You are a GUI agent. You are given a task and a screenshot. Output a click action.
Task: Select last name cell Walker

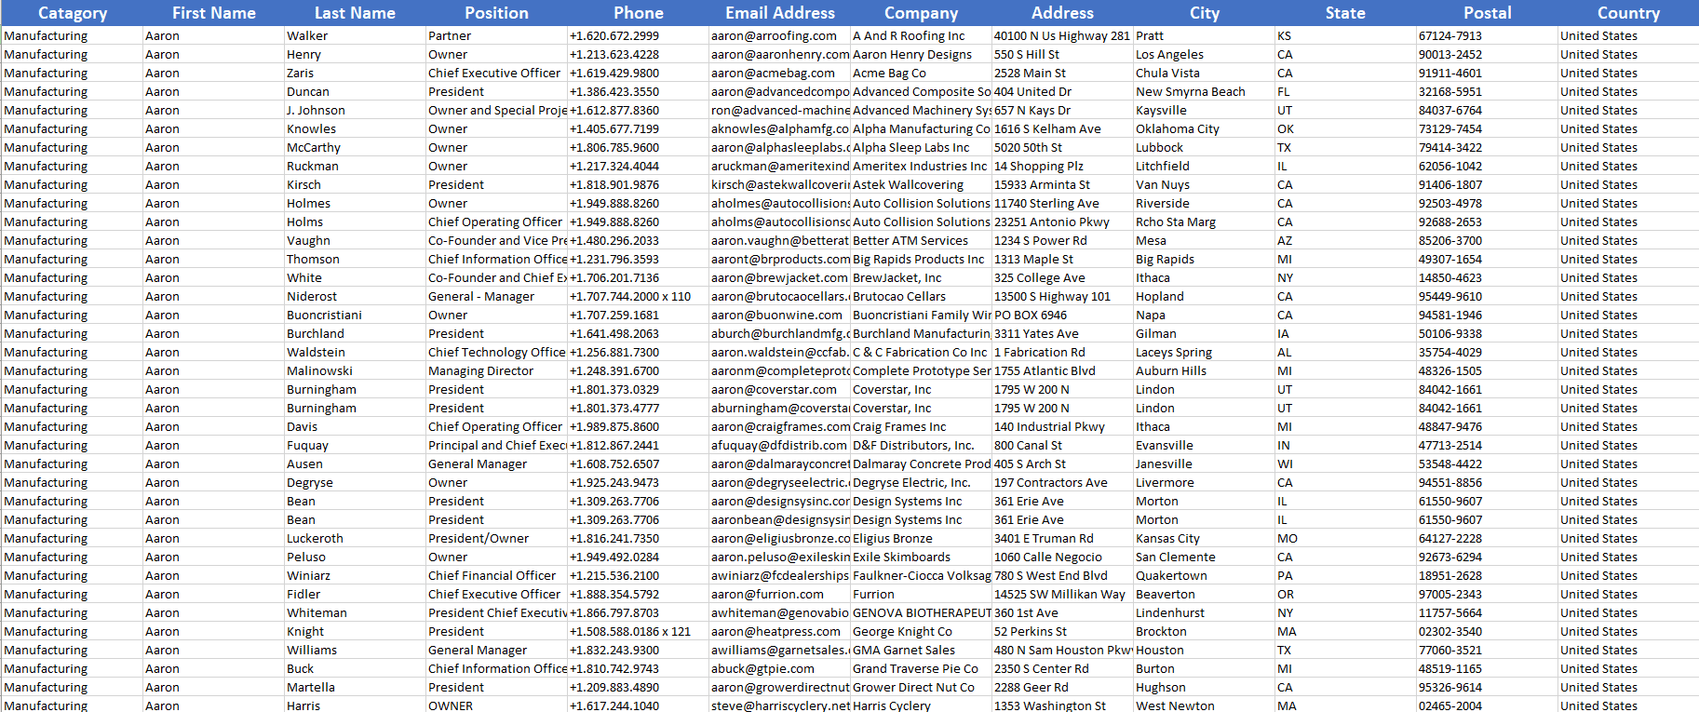point(355,35)
